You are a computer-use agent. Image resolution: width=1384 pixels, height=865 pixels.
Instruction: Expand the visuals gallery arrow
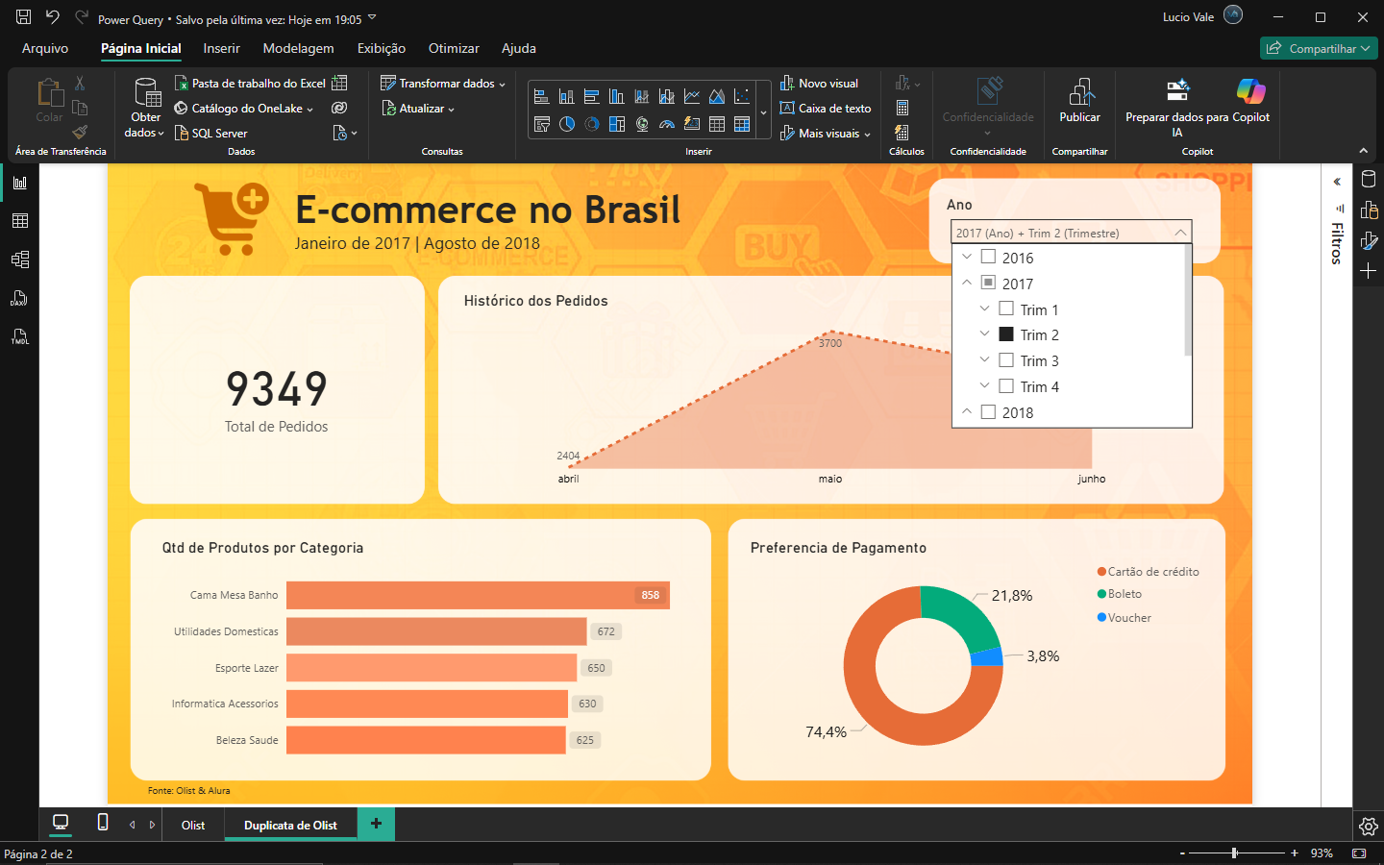(x=764, y=113)
